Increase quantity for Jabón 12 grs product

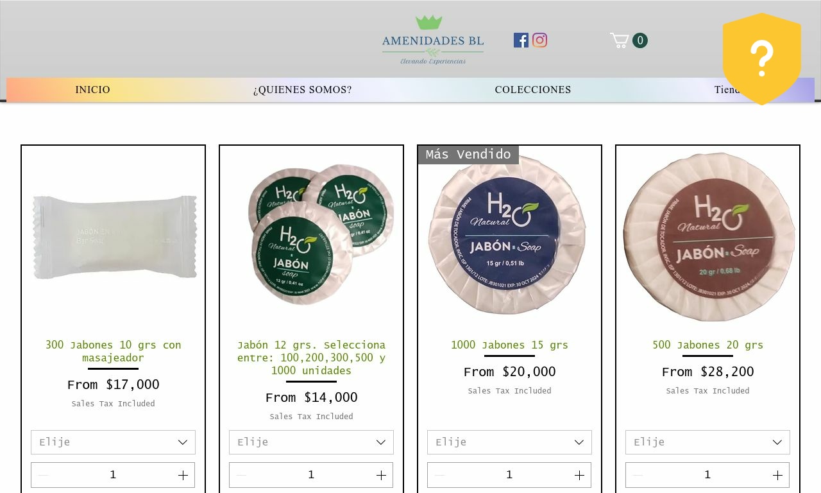(381, 475)
